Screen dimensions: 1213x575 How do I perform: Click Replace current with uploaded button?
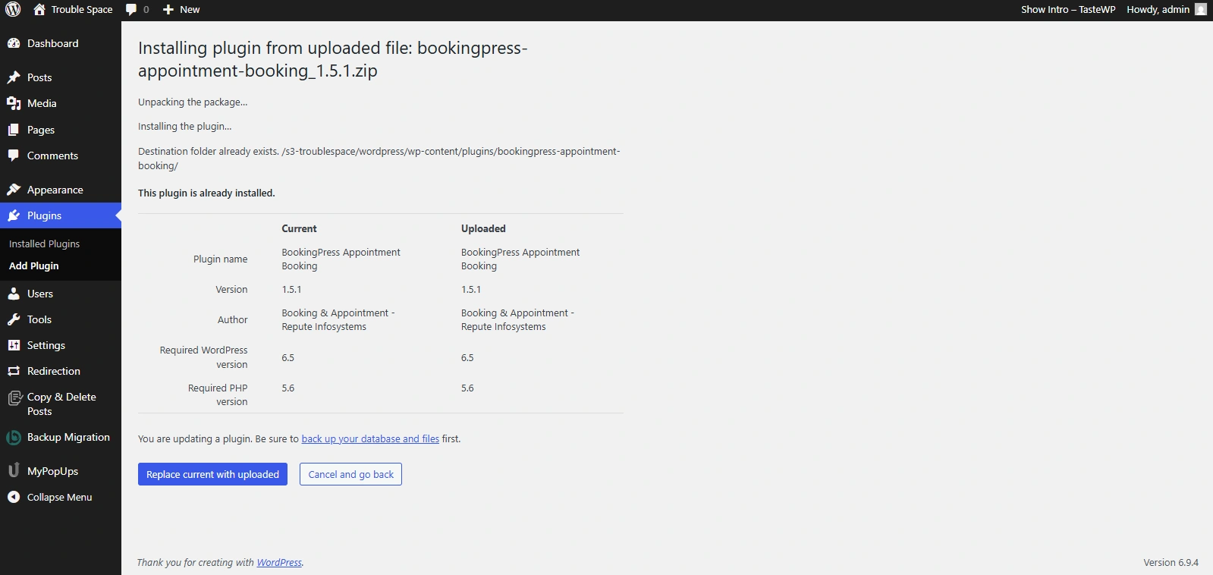pyautogui.click(x=212, y=474)
